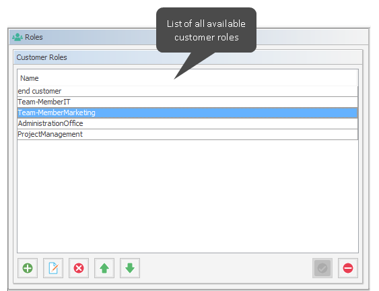Image resolution: width=379 pixels, height=291 pixels.
Task: Click the empty area of the roles list
Action: 188,196
